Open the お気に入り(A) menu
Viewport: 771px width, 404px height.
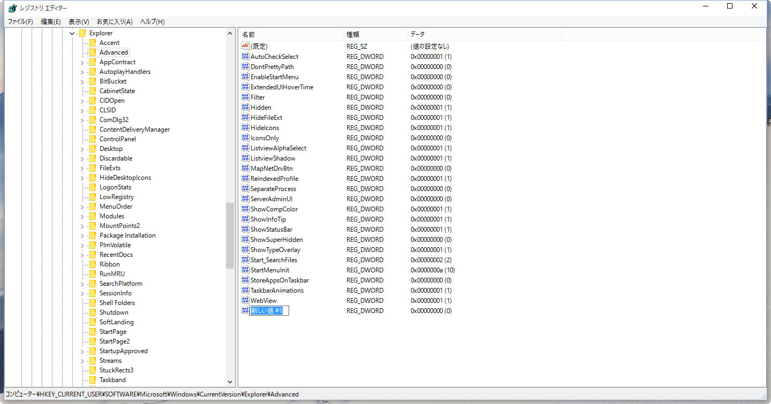[114, 21]
